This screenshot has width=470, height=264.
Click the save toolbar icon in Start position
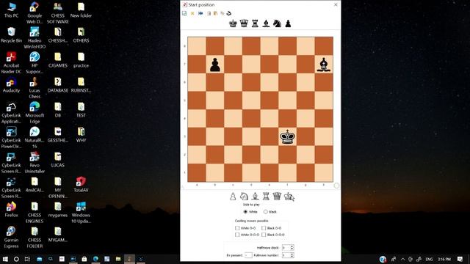(184, 13)
